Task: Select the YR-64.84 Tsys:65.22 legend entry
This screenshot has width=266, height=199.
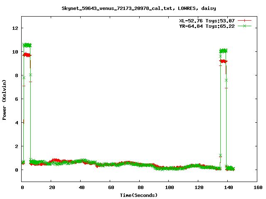Action: [207, 26]
